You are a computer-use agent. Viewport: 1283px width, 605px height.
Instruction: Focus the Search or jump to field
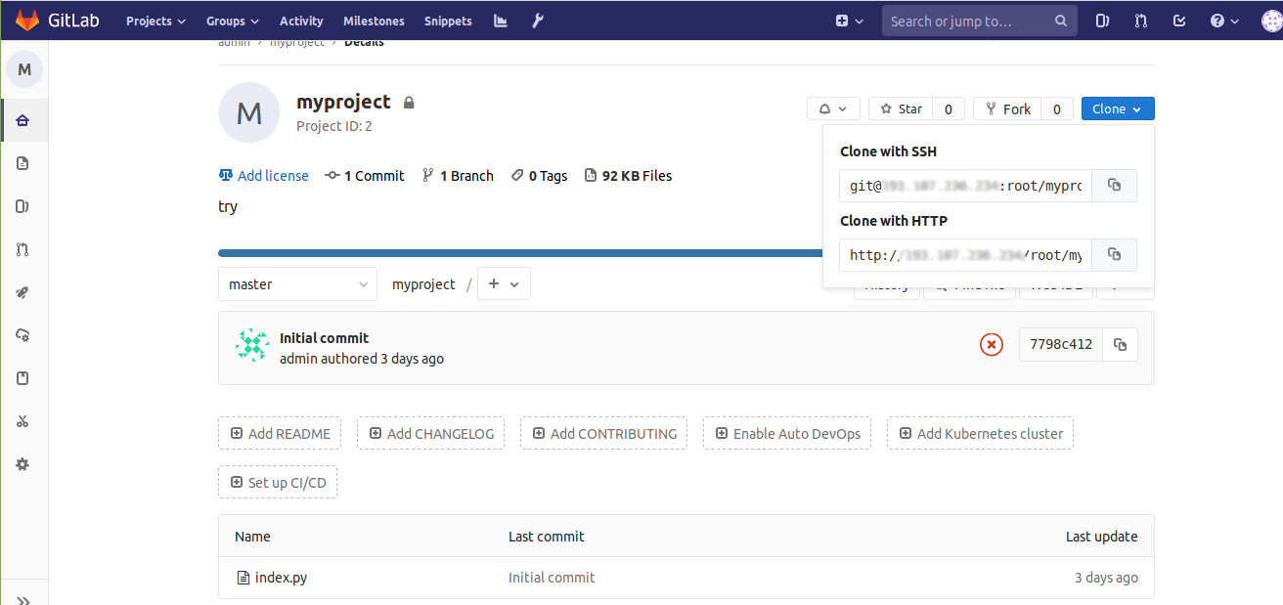[979, 21]
